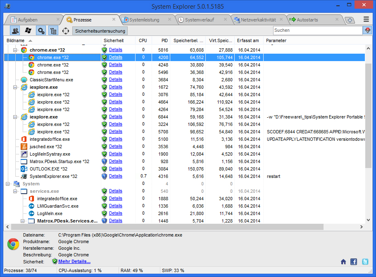This screenshot has width=376, height=277.
Task: Collapse the Matrox.PDesk.Services node
Action: click(23, 221)
